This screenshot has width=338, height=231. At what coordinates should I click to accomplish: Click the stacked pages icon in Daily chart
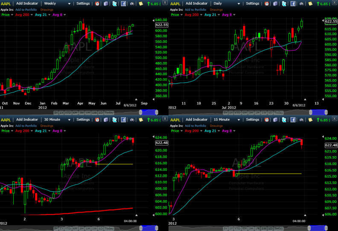coord(275,4)
